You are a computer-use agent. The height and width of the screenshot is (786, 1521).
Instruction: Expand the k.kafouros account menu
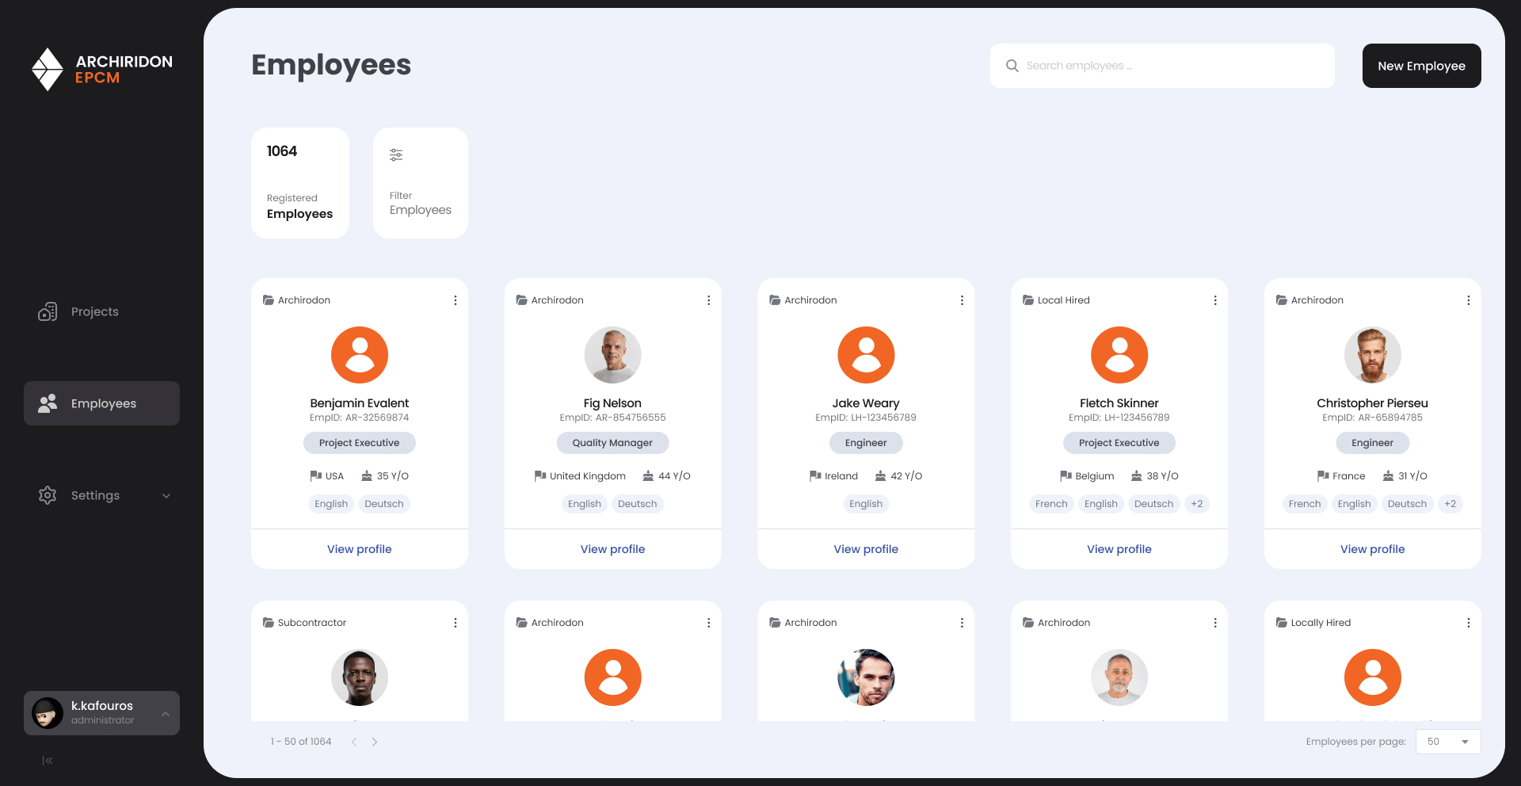[165, 713]
